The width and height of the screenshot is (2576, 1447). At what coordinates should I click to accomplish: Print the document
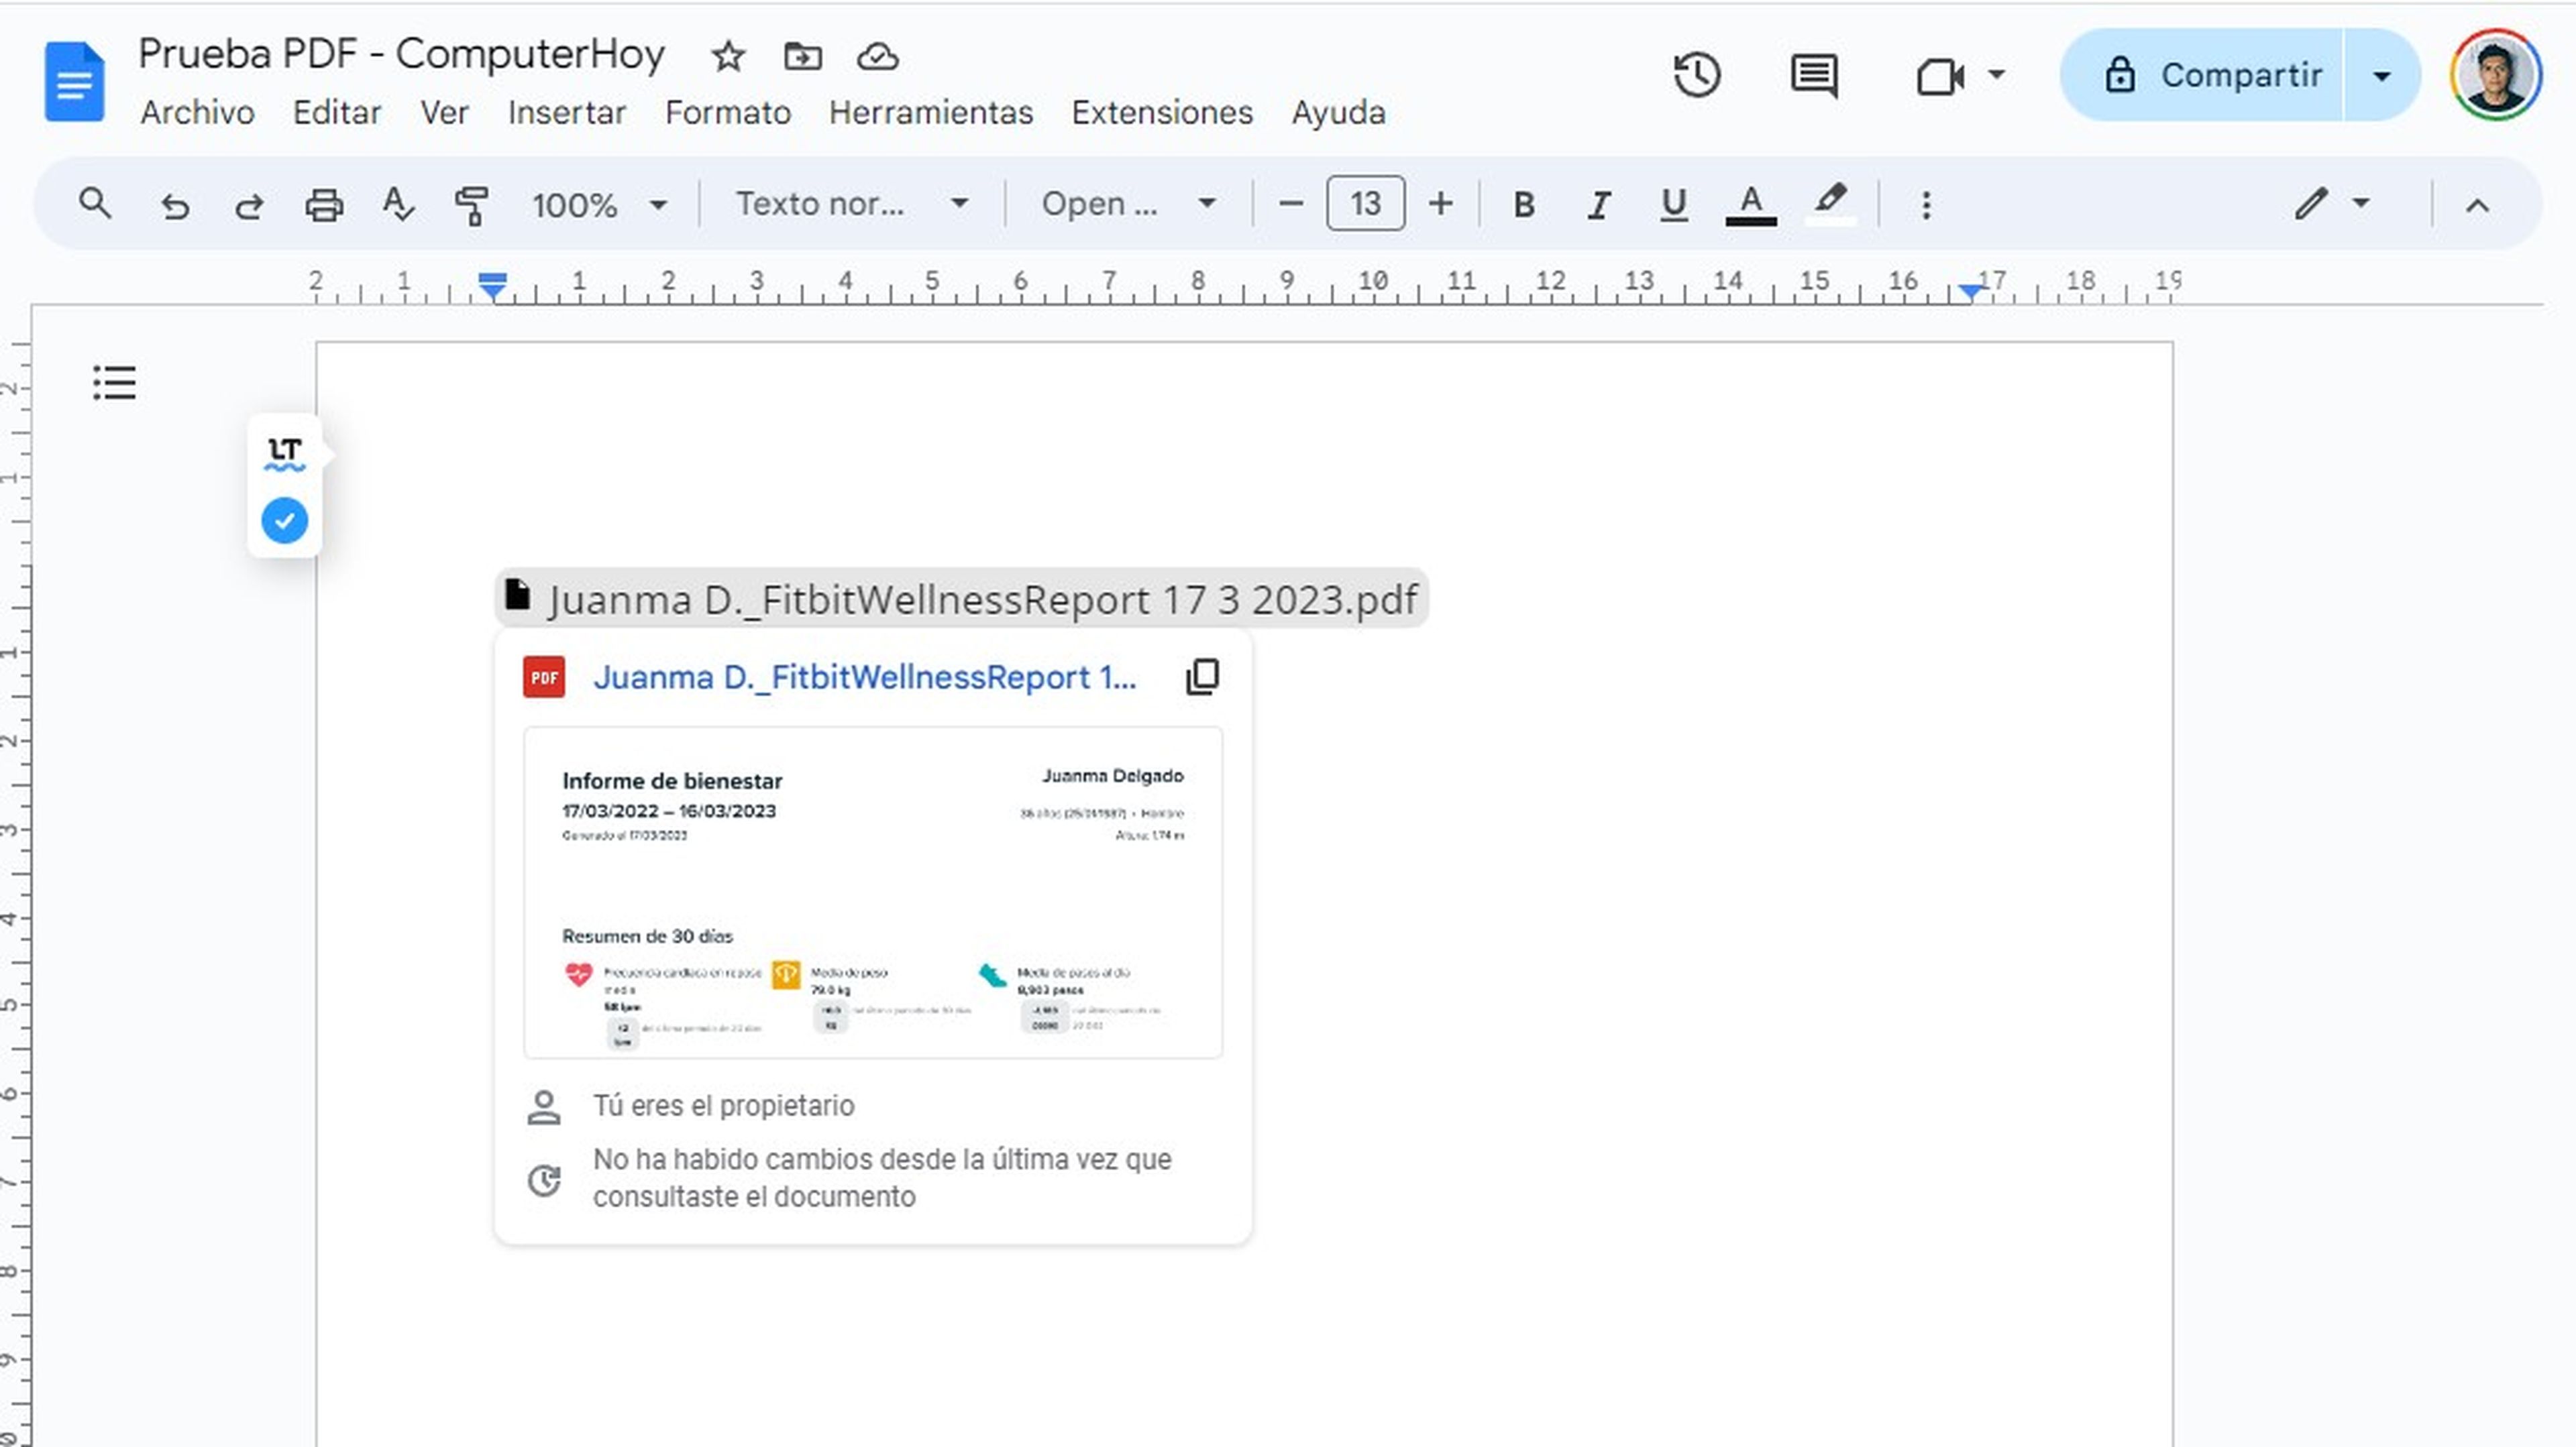coord(323,205)
